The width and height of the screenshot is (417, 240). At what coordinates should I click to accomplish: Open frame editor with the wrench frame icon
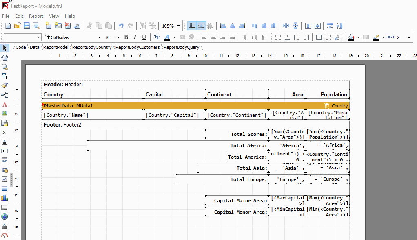(x=338, y=37)
